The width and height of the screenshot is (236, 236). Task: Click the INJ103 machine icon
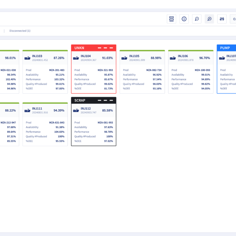pos(27,58)
